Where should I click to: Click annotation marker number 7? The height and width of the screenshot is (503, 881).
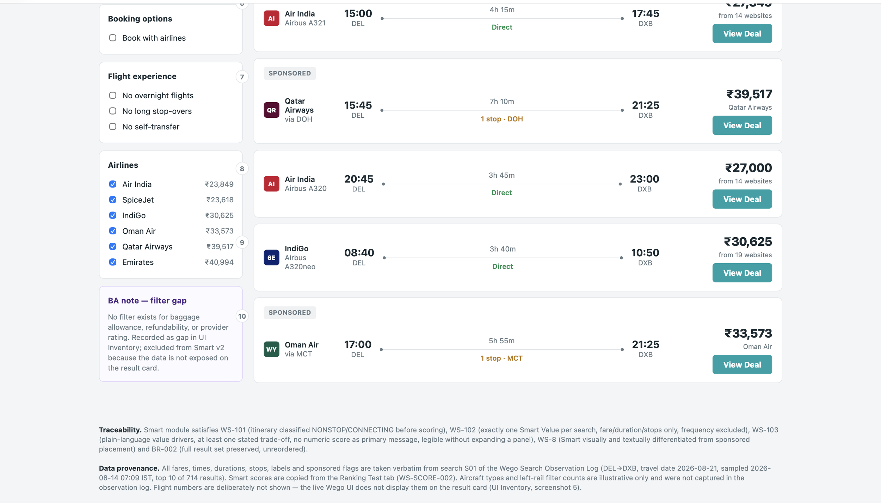pos(242,77)
